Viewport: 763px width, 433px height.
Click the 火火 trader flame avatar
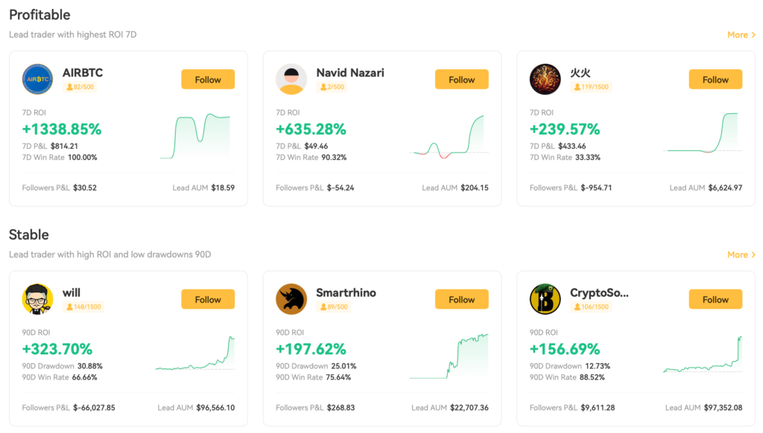click(545, 80)
